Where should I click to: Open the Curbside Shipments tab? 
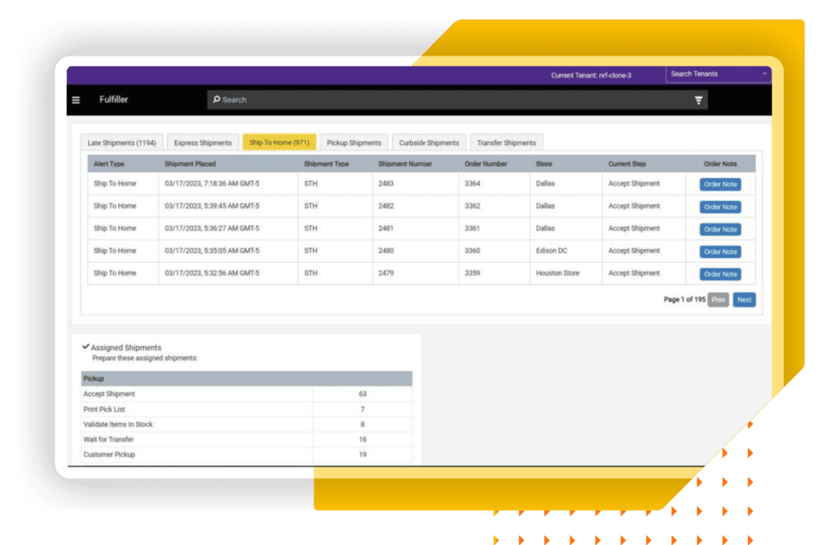click(x=429, y=142)
